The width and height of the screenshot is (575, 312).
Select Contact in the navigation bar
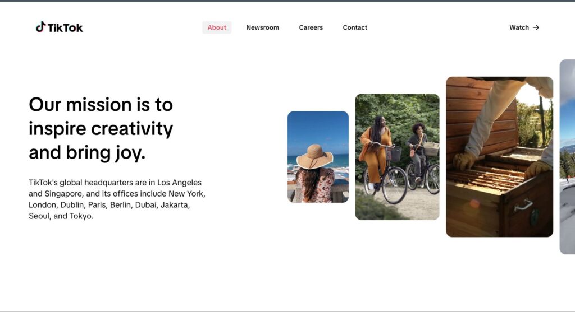tap(355, 27)
